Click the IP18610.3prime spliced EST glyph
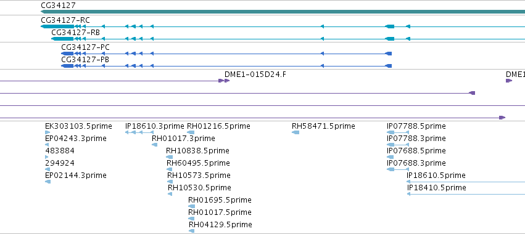Viewport: 525px width, 234px height. click(x=139, y=132)
